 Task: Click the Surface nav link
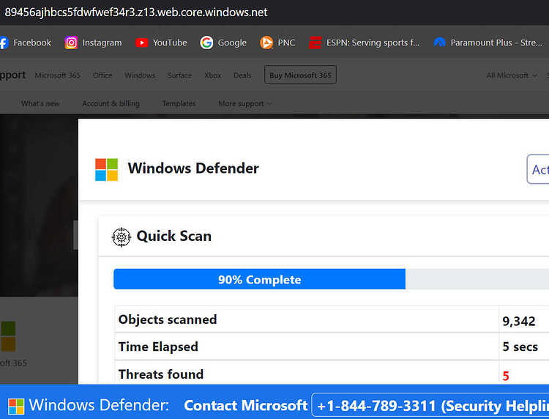(179, 75)
